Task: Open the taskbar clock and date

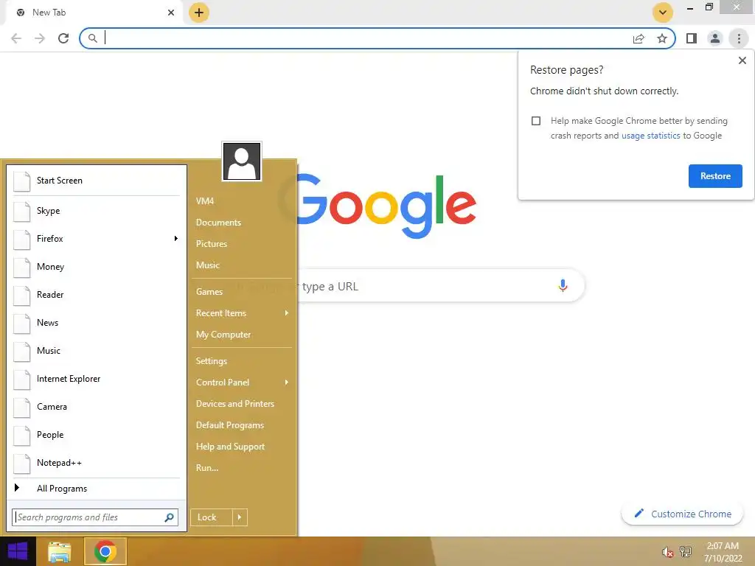Action: (723, 552)
